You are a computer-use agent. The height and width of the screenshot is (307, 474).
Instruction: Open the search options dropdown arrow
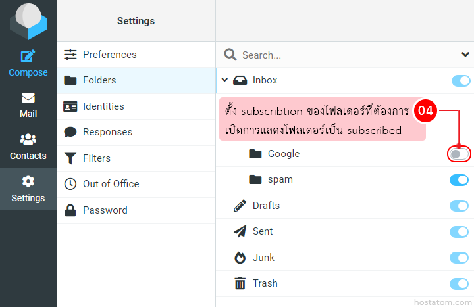(x=465, y=55)
